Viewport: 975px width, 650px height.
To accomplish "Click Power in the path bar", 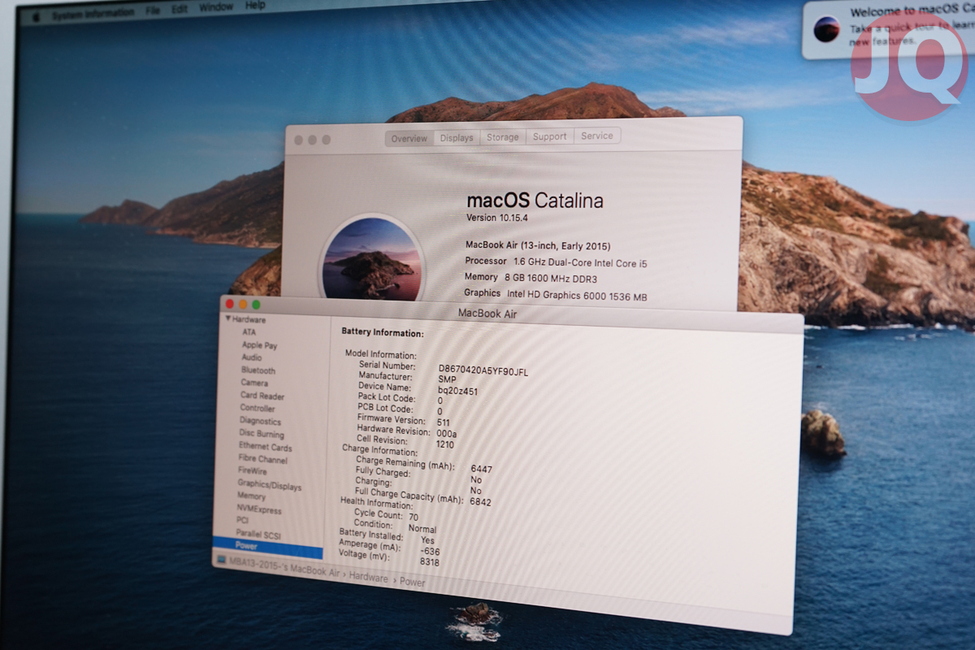I will point(412,582).
